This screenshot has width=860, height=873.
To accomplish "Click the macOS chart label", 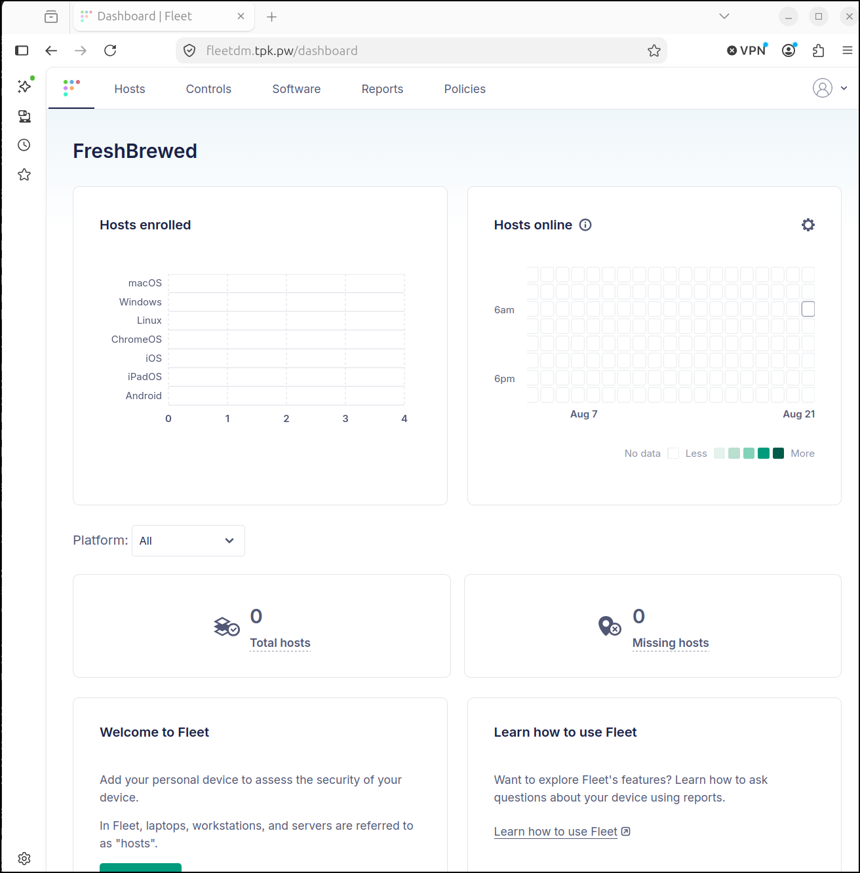I will (145, 283).
